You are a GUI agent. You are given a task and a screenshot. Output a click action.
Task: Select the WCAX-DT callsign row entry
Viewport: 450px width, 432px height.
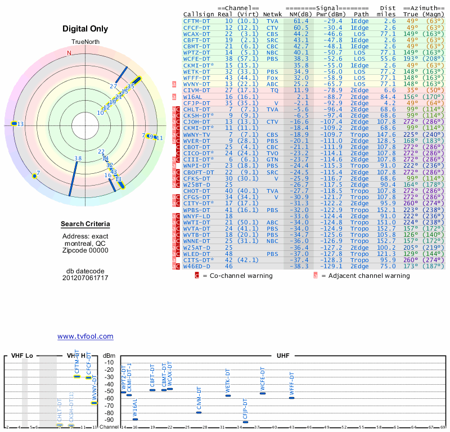pos(197,34)
